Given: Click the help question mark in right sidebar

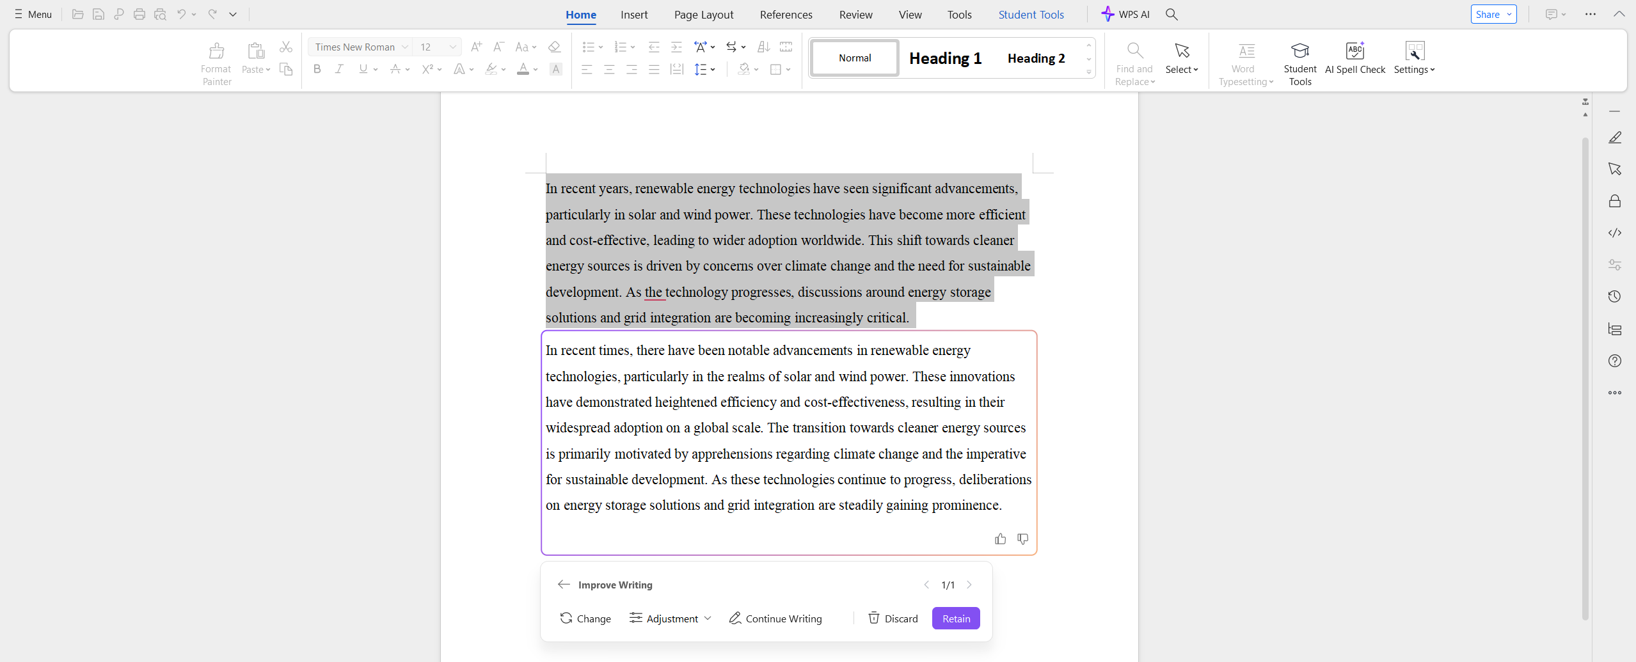Looking at the screenshot, I should click(x=1615, y=361).
